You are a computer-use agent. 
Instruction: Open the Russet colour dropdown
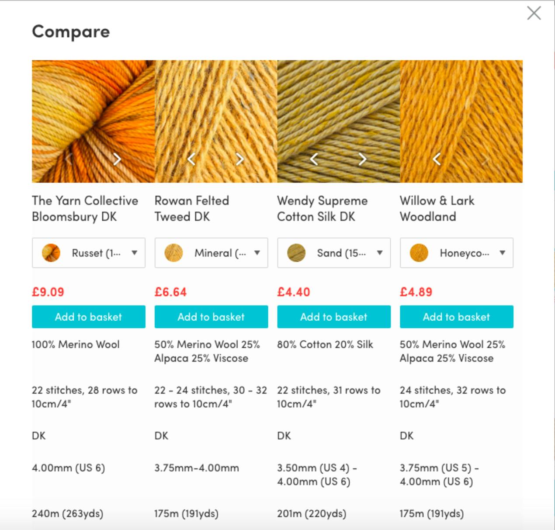point(89,253)
